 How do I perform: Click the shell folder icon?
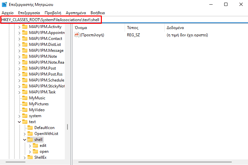click(x=30, y=139)
